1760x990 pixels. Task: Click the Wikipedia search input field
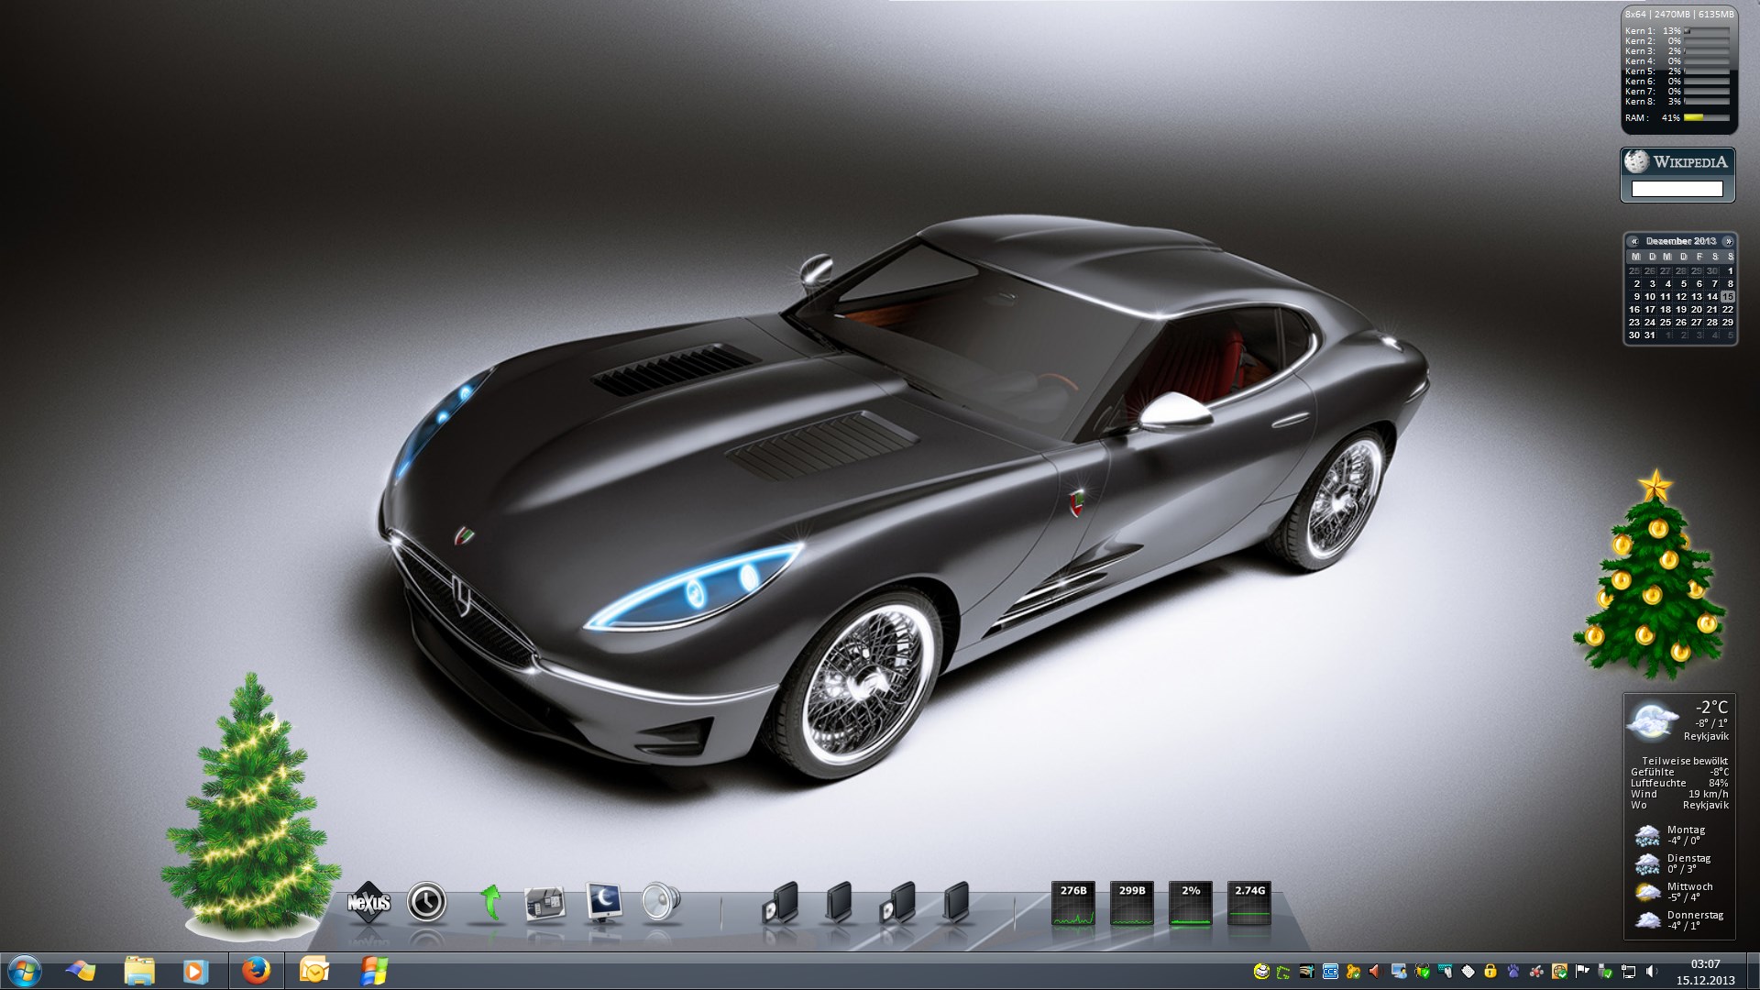click(x=1677, y=189)
